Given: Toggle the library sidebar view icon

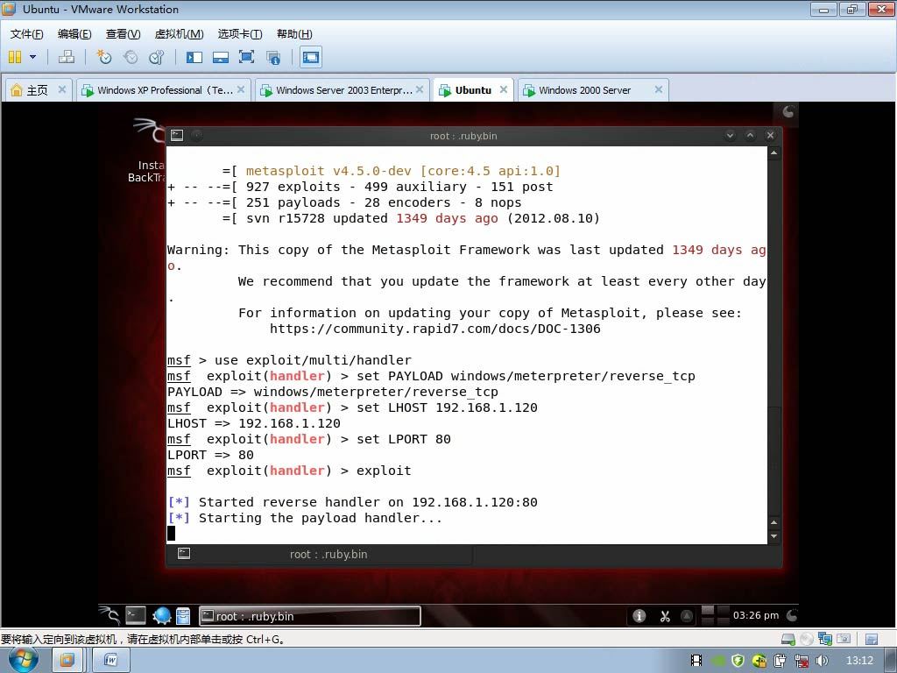Looking at the screenshot, I should [194, 57].
